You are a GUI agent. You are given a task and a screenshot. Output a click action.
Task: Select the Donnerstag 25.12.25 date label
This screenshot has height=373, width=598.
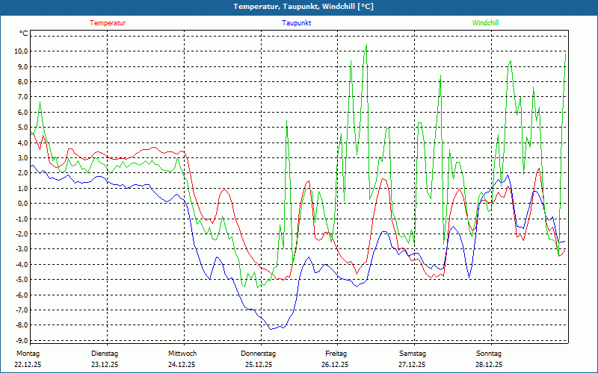click(259, 359)
